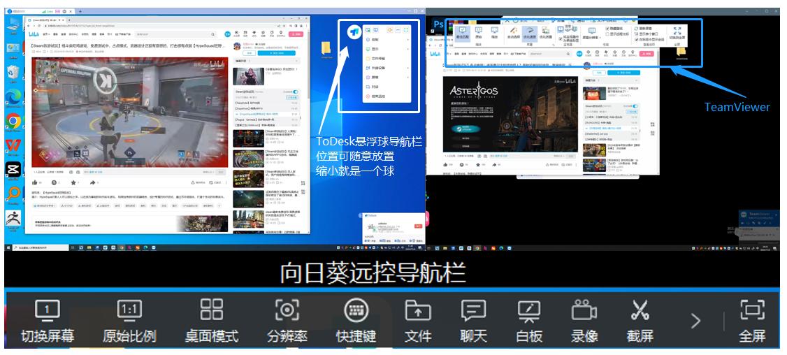Open Microsoft Edge desktop icon on left
Viewport: 787px width, 355px height.
13,99
